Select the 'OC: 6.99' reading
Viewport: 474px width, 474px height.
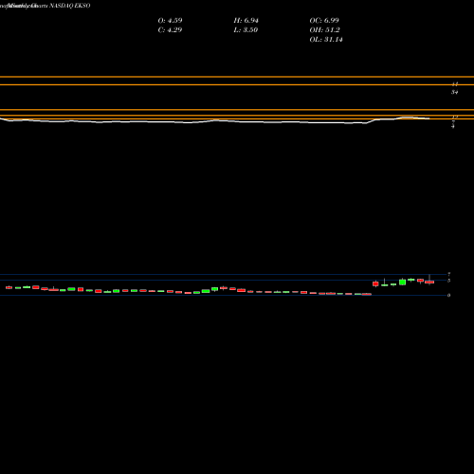[324, 21]
